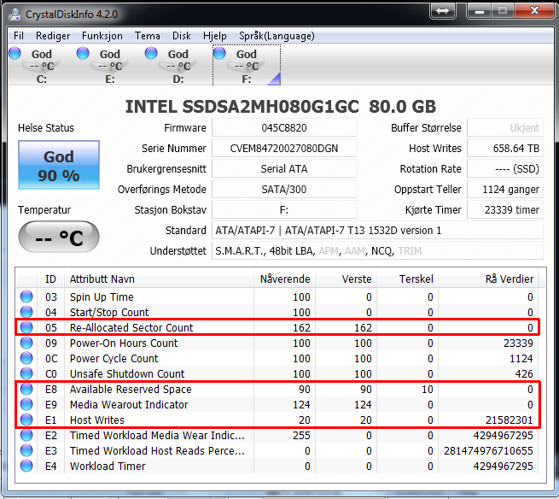Click status orb of Unsafe Shutdown Count

click(x=26, y=373)
